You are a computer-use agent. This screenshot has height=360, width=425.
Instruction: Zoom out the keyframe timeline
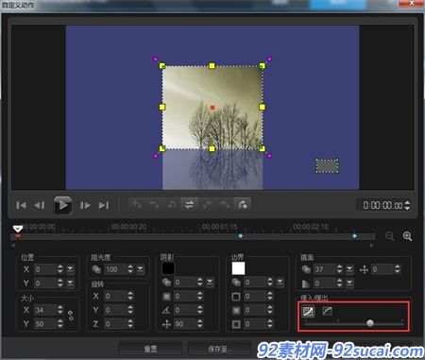tap(390, 236)
